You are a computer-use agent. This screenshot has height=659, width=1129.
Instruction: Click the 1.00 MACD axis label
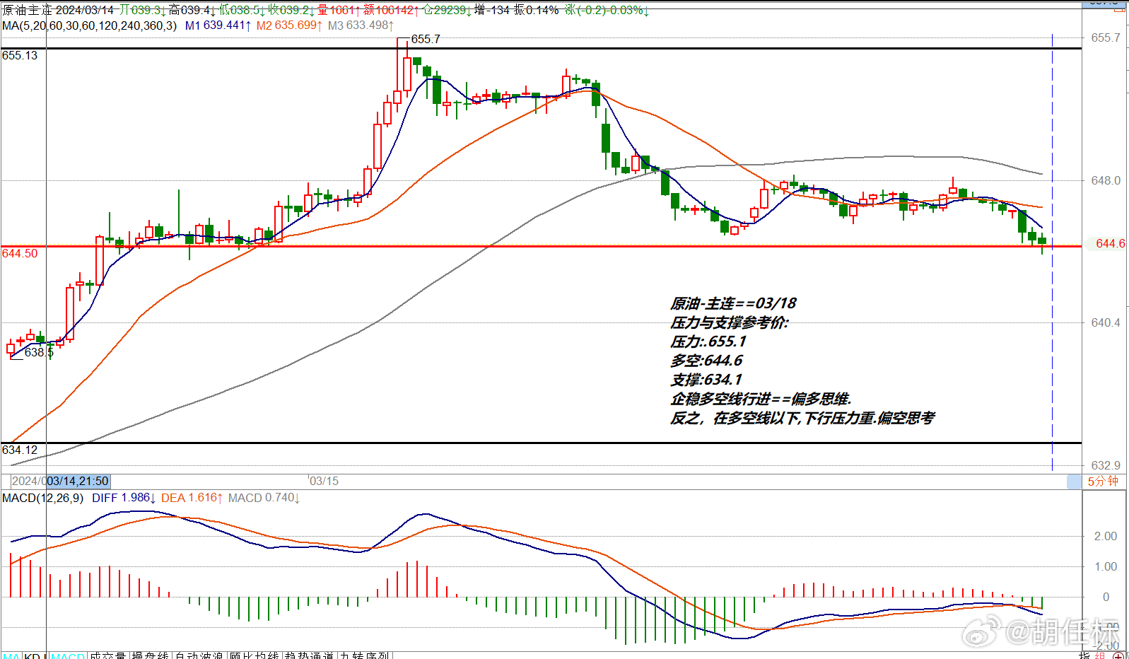tap(1106, 566)
